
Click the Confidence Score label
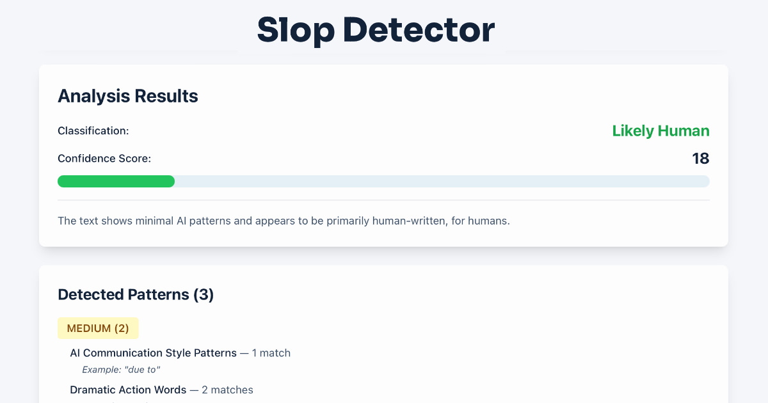point(104,158)
